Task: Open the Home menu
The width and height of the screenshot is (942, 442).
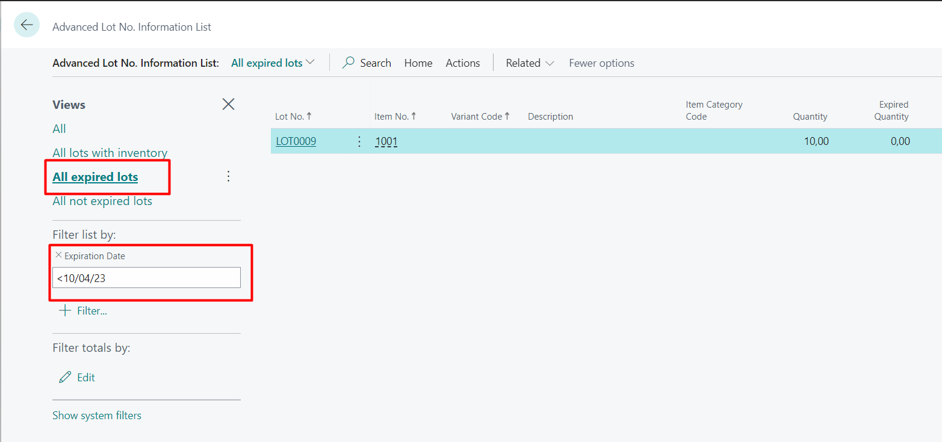Action: (418, 63)
